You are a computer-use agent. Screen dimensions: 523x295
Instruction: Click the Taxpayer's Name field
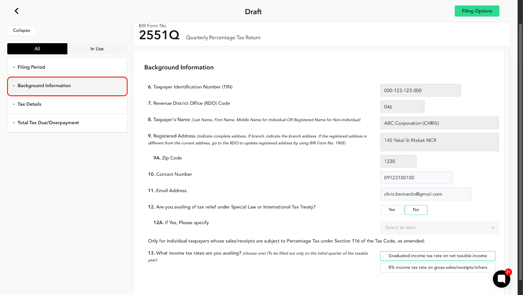point(439,123)
